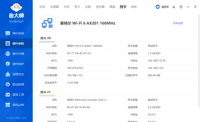The image size is (200, 122).
Task: Click received bytes 940.46 MB
Action: coord(154,76)
